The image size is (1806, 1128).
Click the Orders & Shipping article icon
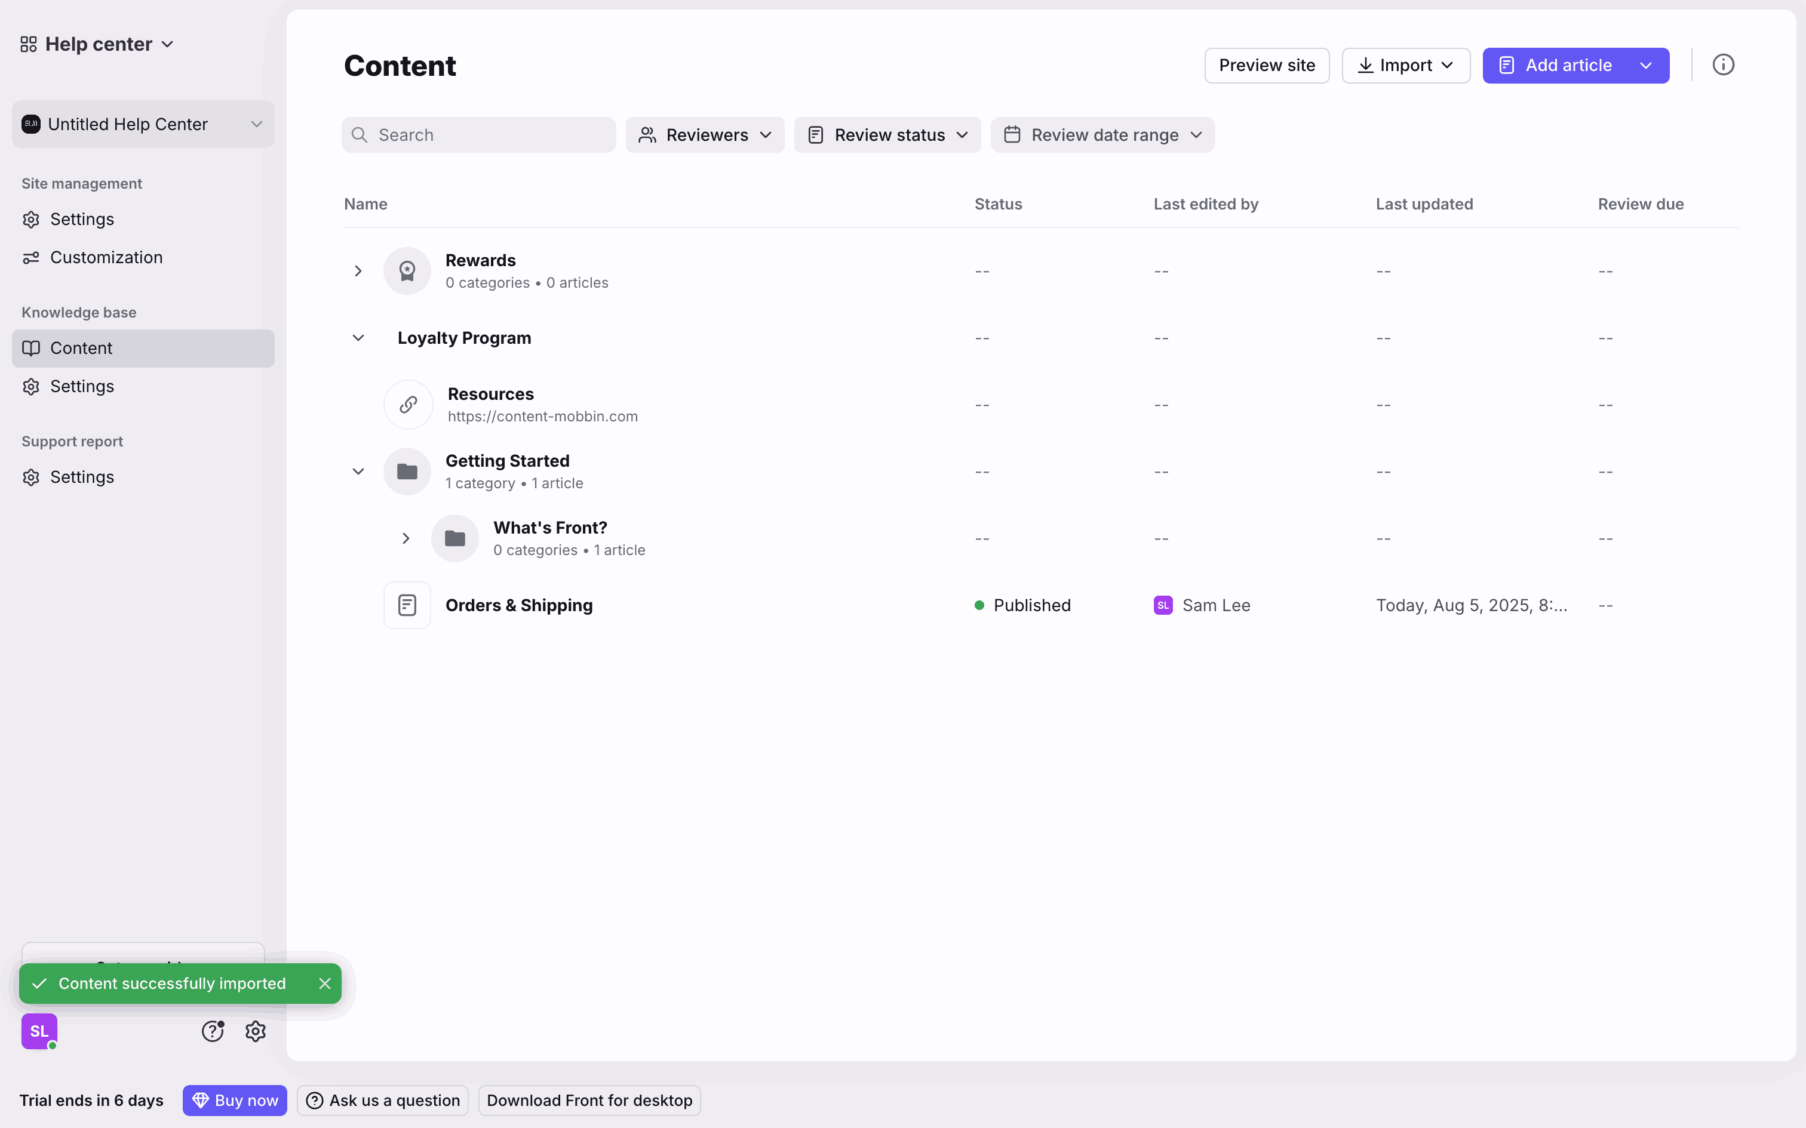click(407, 605)
